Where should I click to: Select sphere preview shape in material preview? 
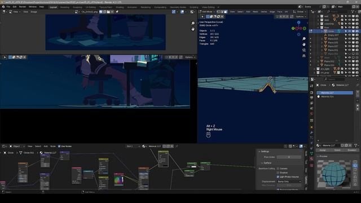pos(355,165)
